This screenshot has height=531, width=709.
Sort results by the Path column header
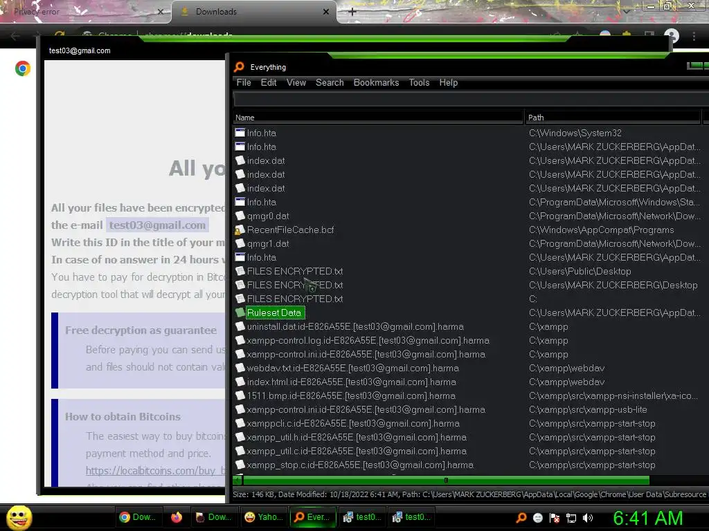613,118
